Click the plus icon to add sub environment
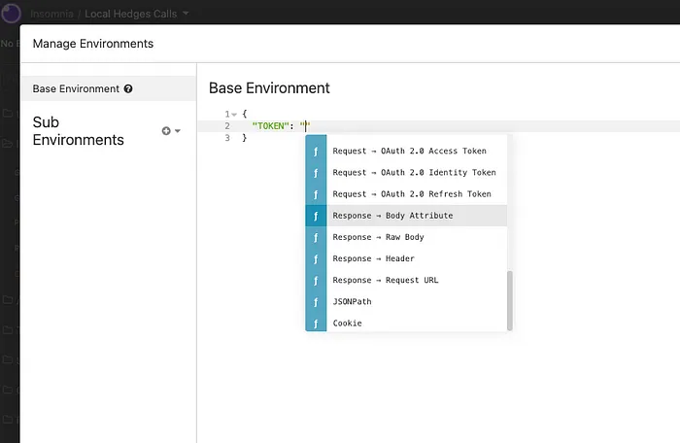This screenshot has height=443, width=680. [166, 131]
